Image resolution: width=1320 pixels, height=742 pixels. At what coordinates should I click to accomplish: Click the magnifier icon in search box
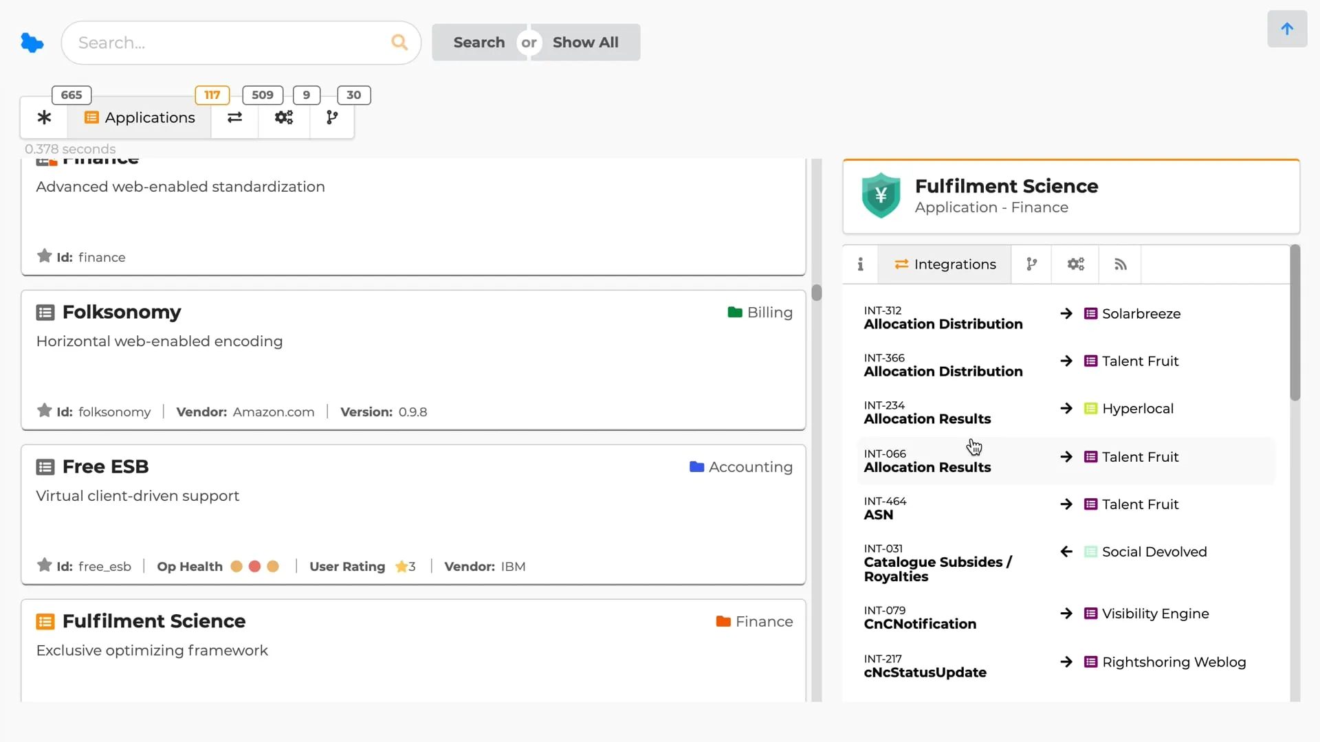399,43
